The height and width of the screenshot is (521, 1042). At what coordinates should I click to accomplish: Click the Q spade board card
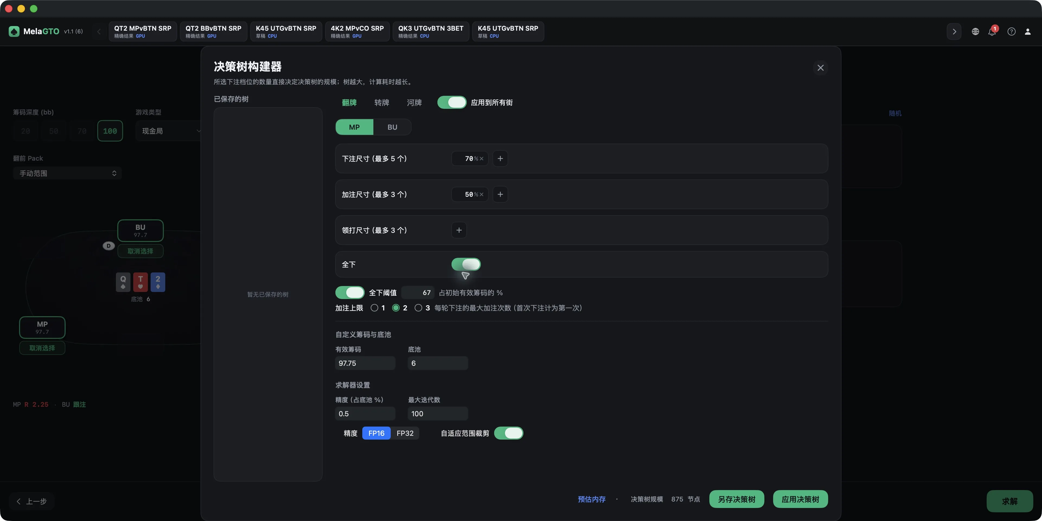123,282
